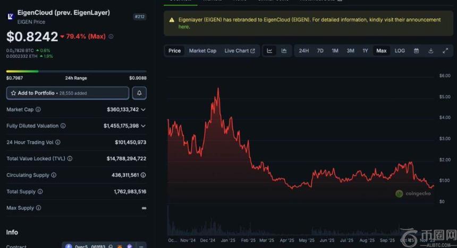Download chart data via download icon
The image size is (457, 248).
click(x=430, y=51)
